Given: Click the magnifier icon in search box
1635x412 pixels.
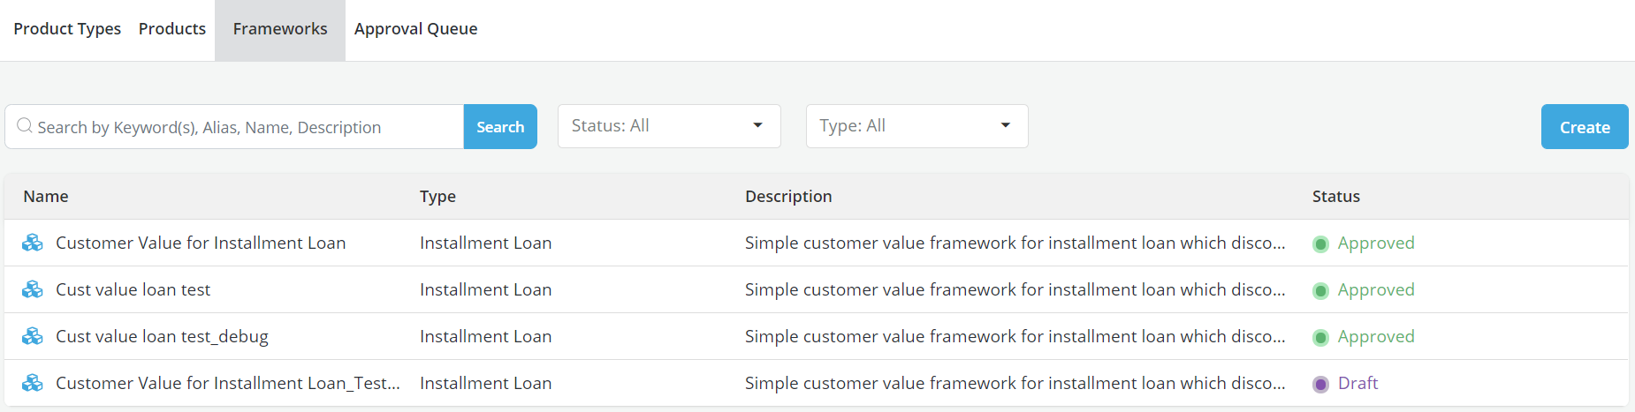Looking at the screenshot, I should click(x=25, y=126).
